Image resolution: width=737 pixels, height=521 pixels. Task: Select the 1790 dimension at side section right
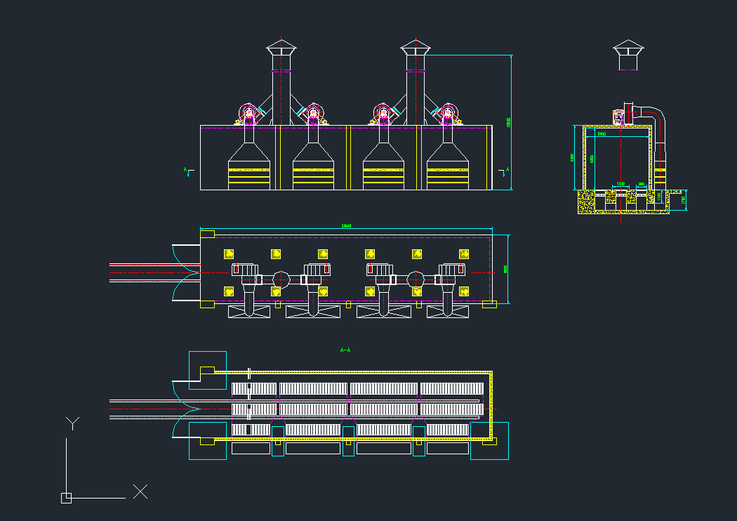pos(684,200)
